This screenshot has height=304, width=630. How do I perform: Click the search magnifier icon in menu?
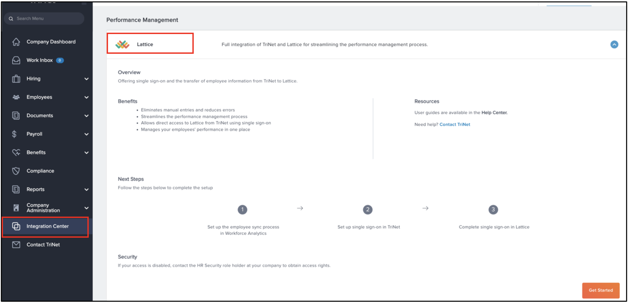click(11, 18)
